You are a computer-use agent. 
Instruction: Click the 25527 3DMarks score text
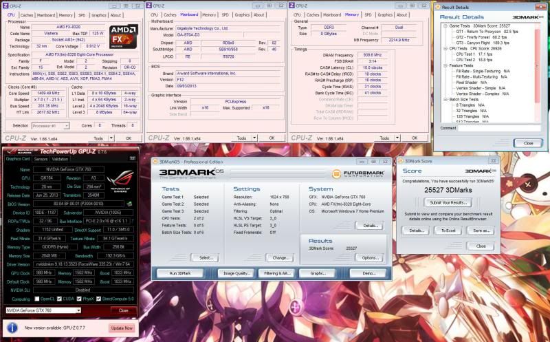click(448, 190)
